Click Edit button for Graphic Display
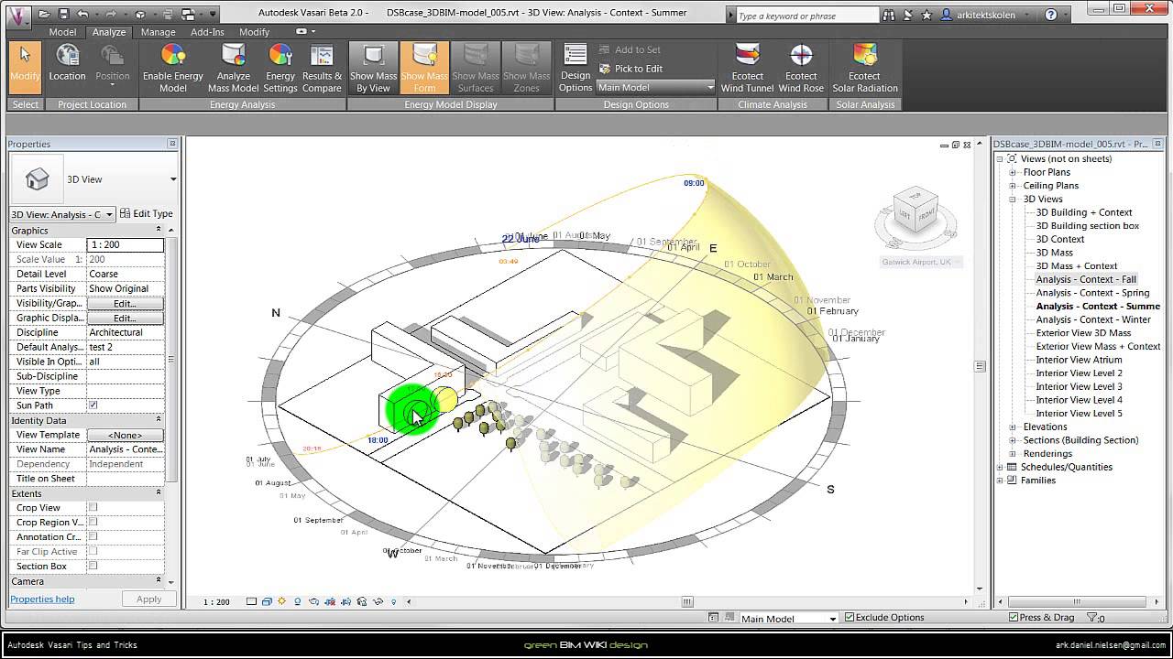 click(125, 318)
